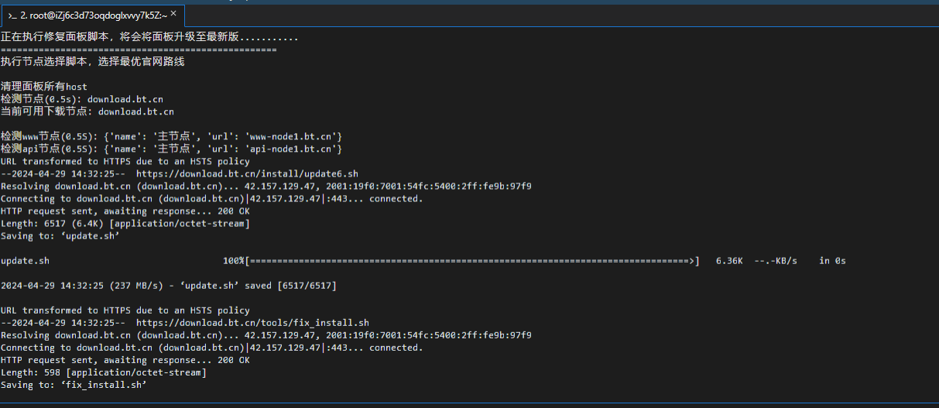The height and width of the screenshot is (408, 939).
Task: Click the terminal prompt icon on the session tab
Action: pos(12,15)
